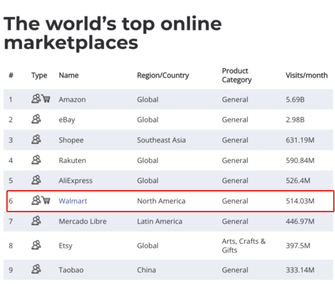Click the Taobao row type icon

(36, 270)
